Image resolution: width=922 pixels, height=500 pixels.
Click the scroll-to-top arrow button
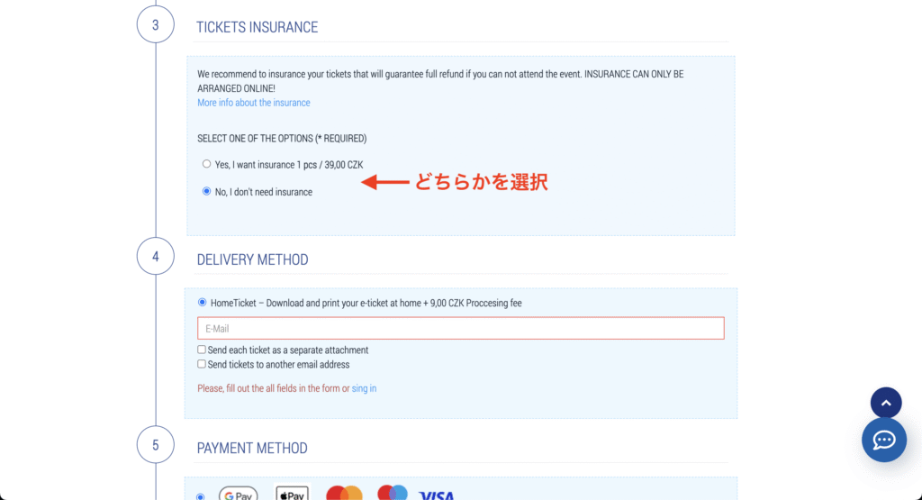click(x=885, y=403)
